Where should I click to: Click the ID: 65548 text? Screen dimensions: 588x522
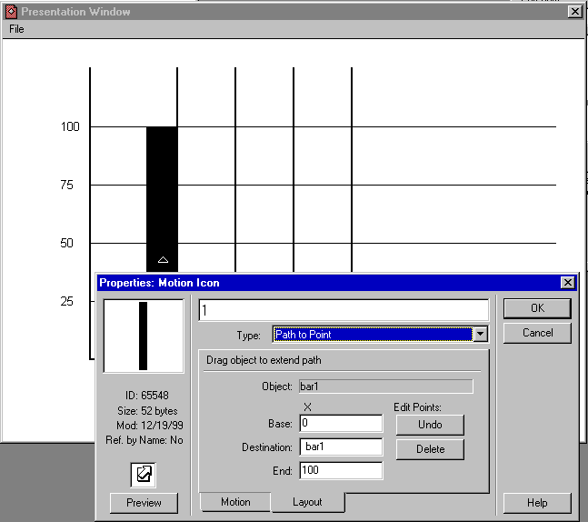(x=147, y=396)
